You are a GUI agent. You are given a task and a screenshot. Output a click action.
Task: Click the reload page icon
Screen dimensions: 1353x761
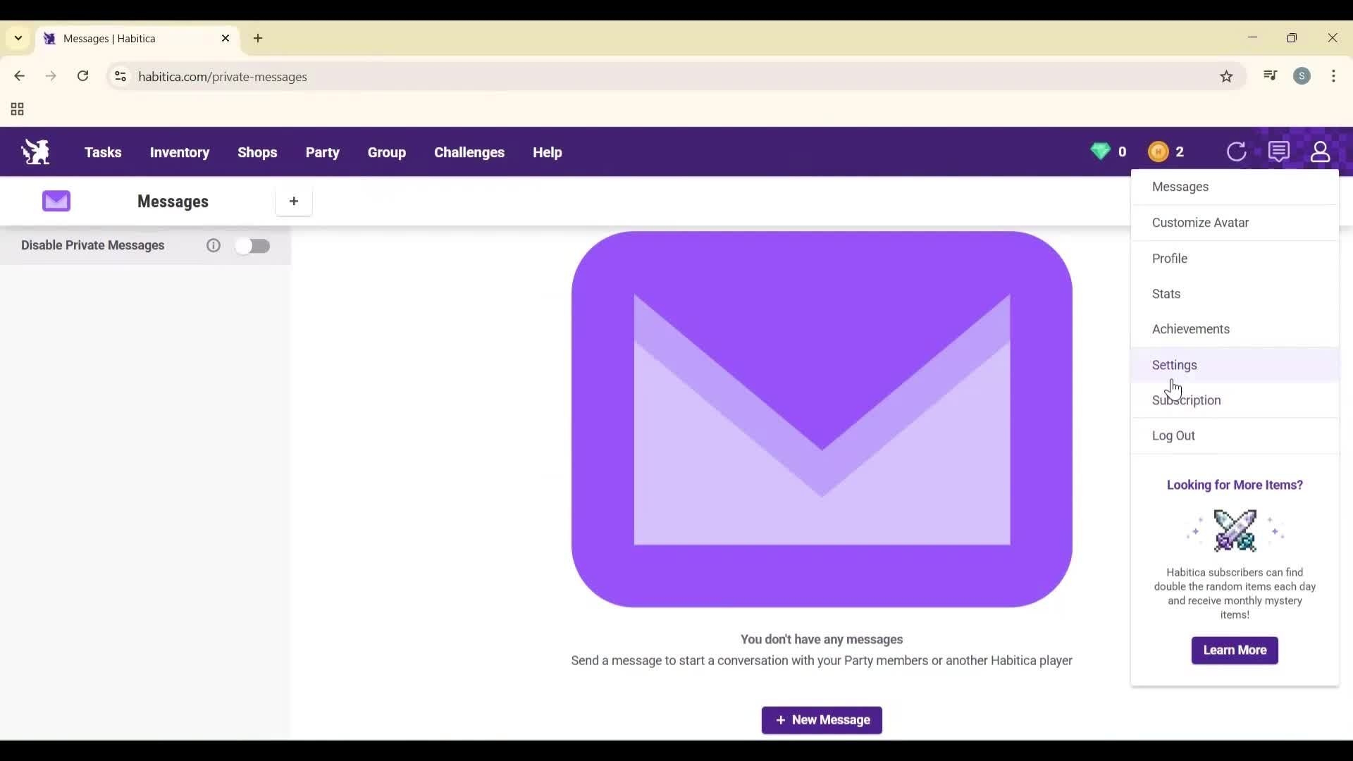[x=83, y=76]
